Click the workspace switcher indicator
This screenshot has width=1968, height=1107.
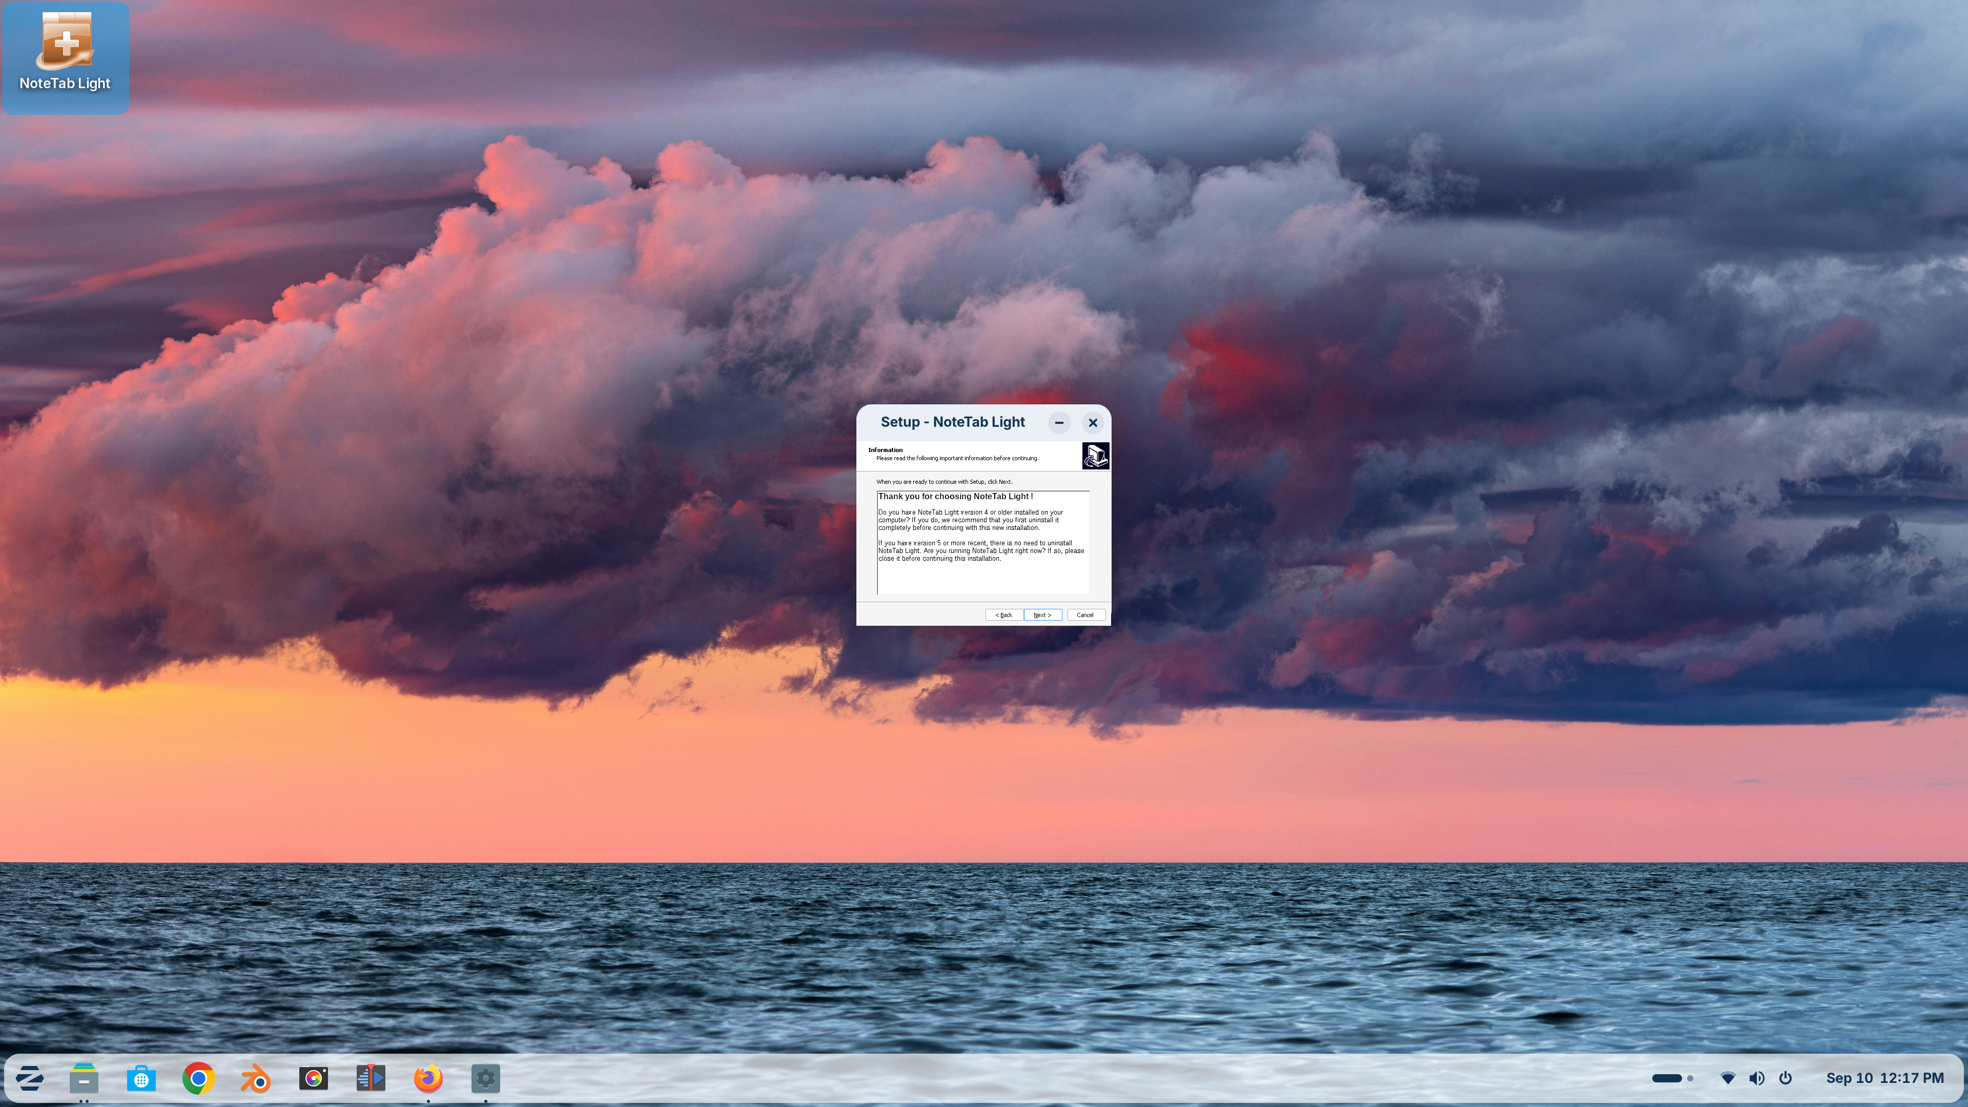coord(1672,1079)
